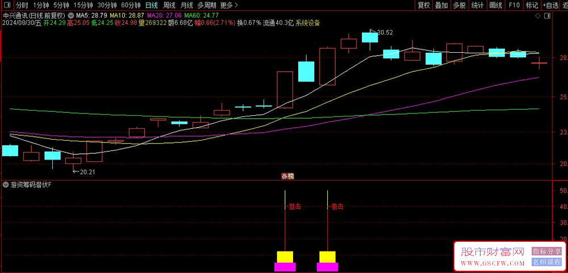The height and width of the screenshot is (273, 568).
Task: Click the 换0.67% turnover rate
Action: (249, 23)
